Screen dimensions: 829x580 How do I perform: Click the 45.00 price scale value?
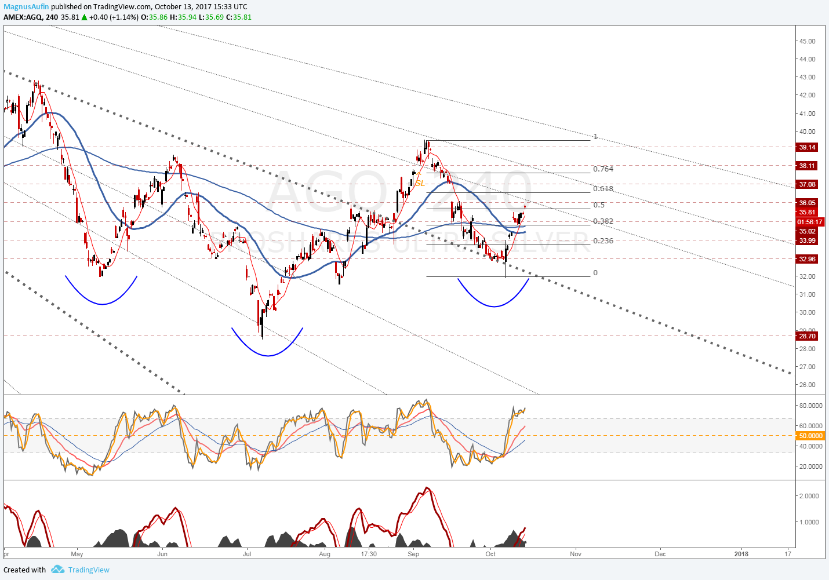tap(808, 41)
